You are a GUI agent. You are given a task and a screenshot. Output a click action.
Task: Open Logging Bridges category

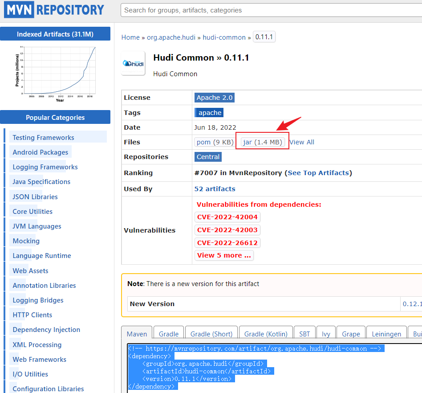point(38,300)
